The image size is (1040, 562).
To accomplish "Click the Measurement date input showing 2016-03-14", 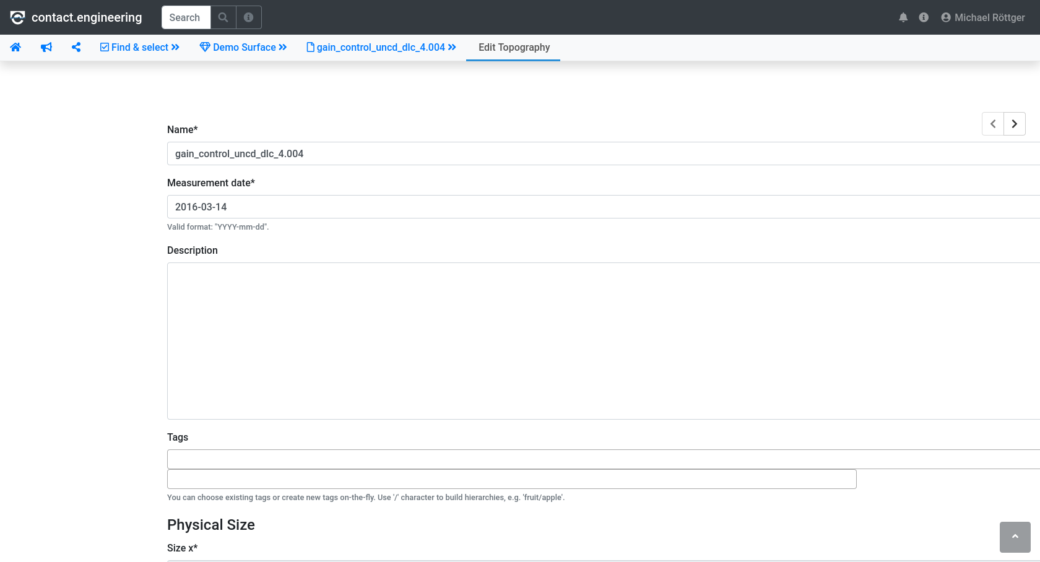I will coord(433,207).
